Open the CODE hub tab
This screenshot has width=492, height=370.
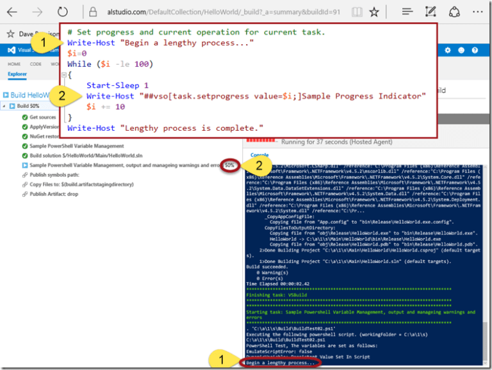[x=35, y=64]
